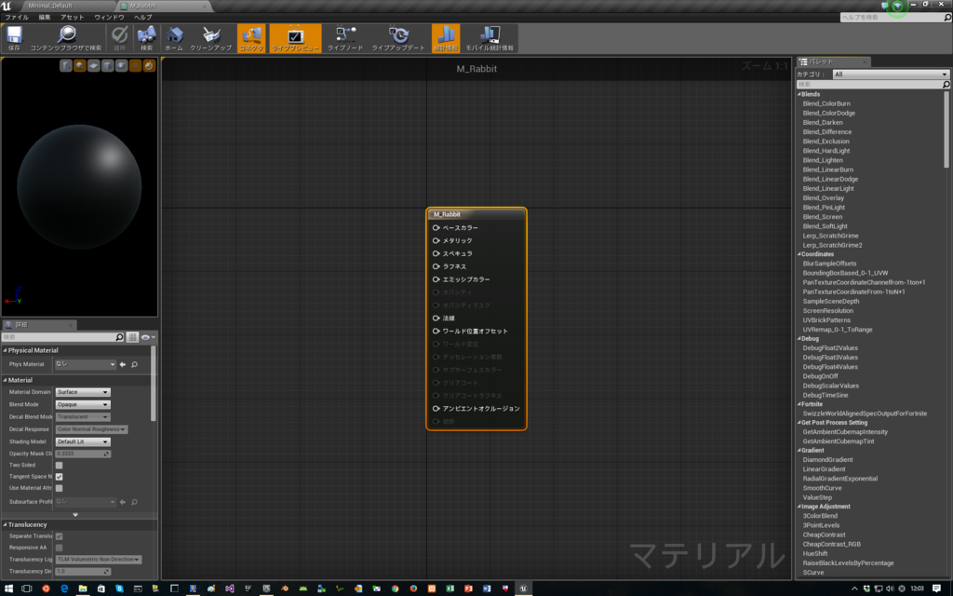The width and height of the screenshot is (953, 596).
Task: Toggle ライブノード live nodes
Action: click(345, 37)
